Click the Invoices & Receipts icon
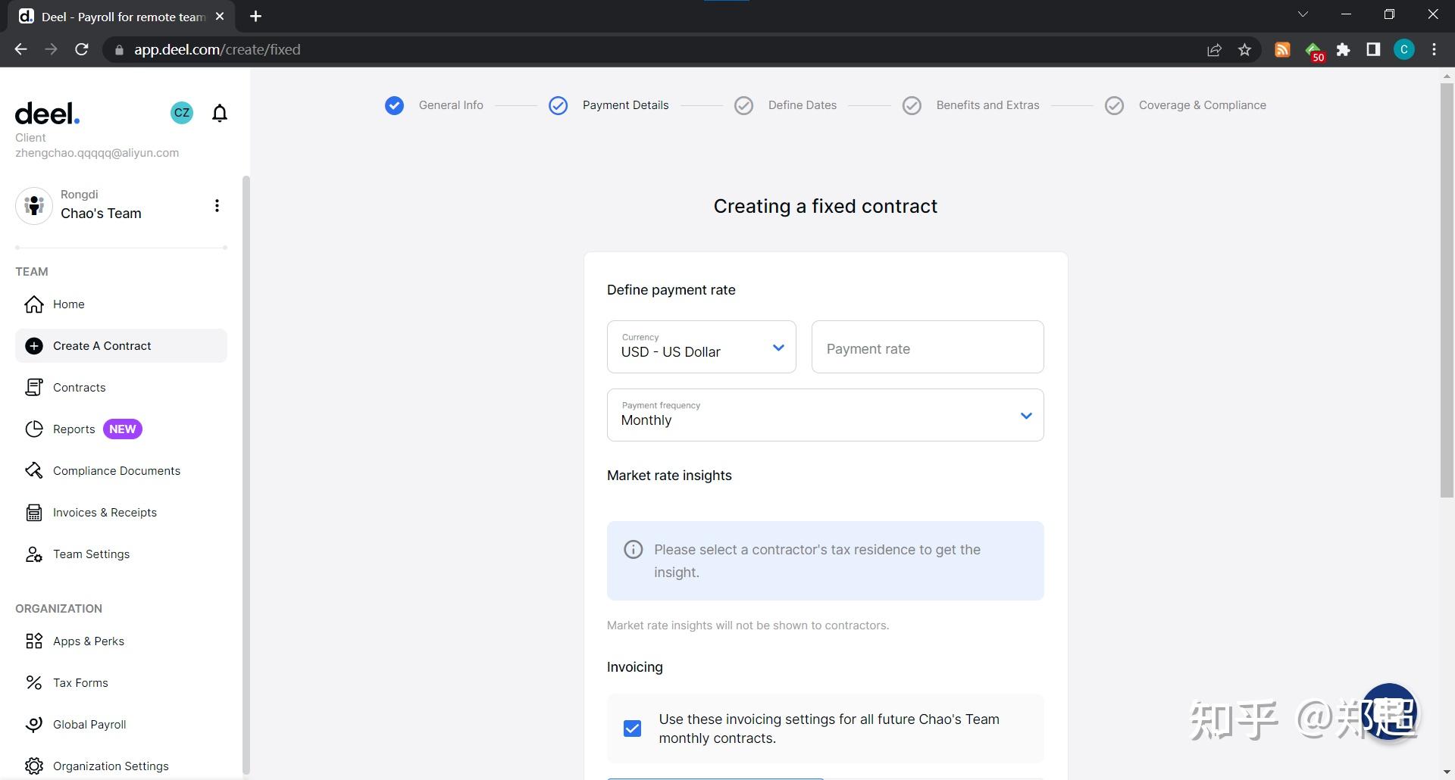1455x780 pixels. click(34, 513)
